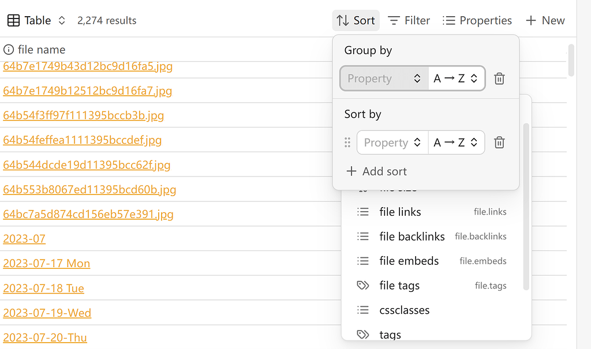This screenshot has width=591, height=349.
Task: Open the Filter options
Action: (x=409, y=20)
